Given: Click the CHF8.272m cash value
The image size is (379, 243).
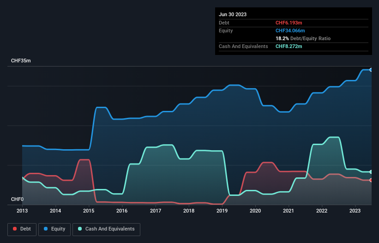Looking at the screenshot, I should 289,46.
